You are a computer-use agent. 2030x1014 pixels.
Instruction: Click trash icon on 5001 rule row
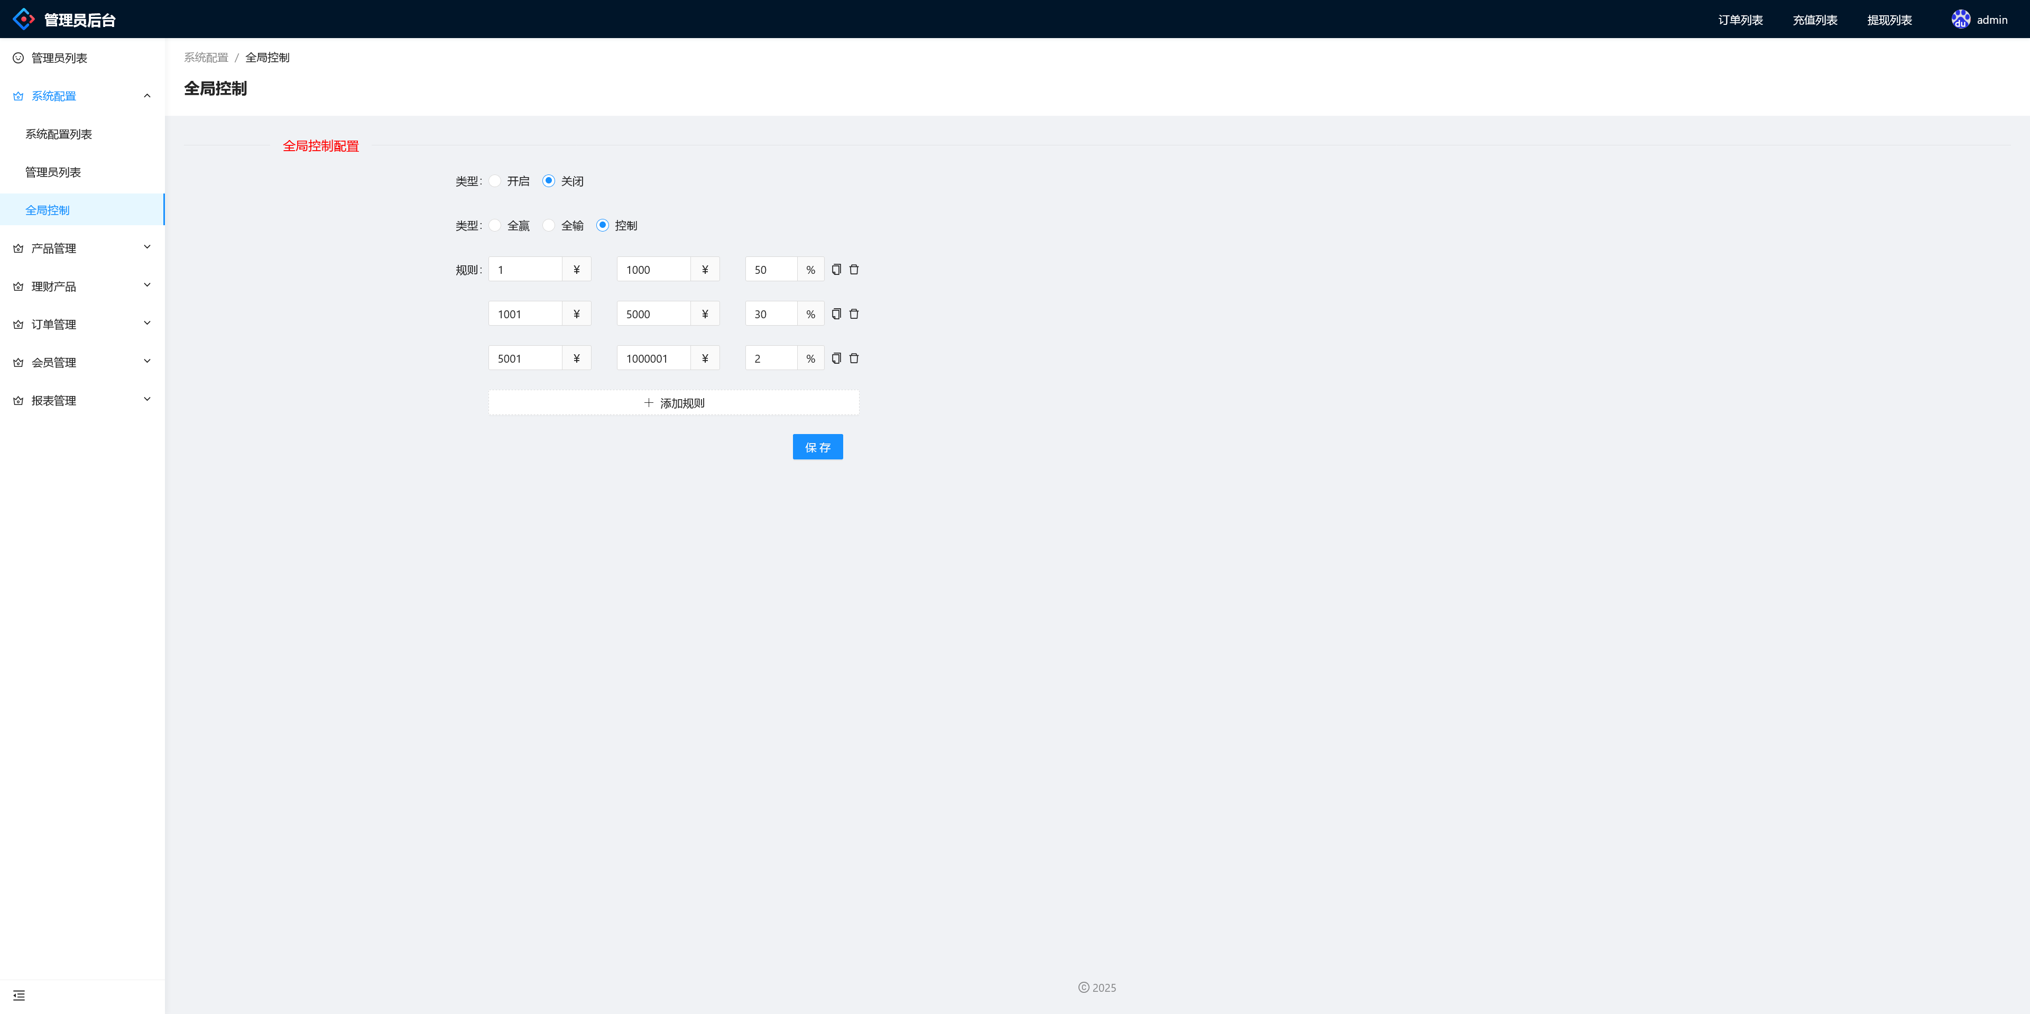coord(853,358)
